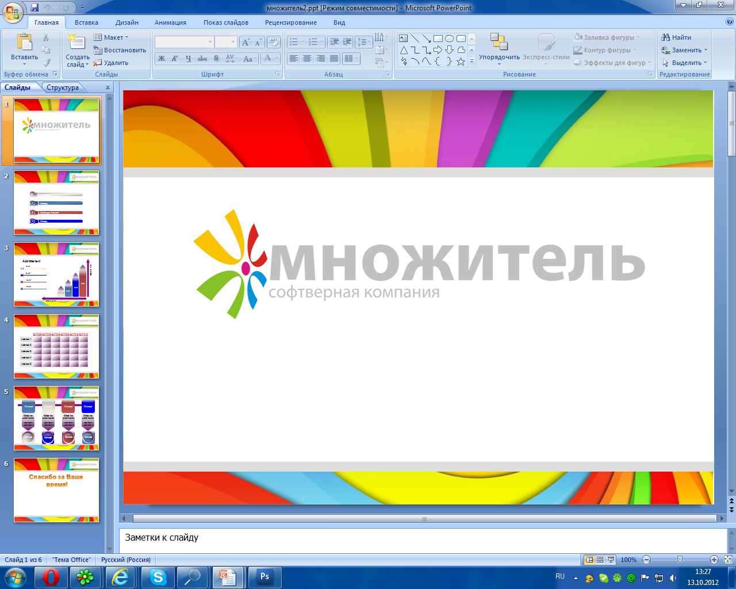Select the five-point star shape

(x=461, y=62)
